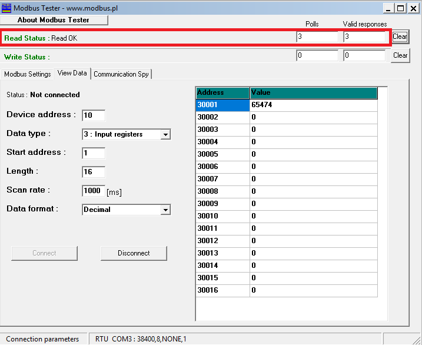Close the Modbus Tester window
422x345 pixels.
(x=413, y=9)
